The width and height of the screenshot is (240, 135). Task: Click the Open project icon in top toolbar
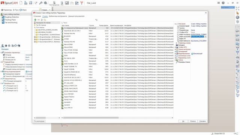point(26,3)
